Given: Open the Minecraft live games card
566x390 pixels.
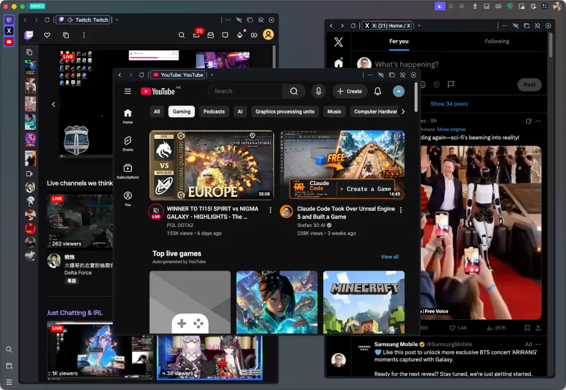Looking at the screenshot, I should [x=364, y=302].
